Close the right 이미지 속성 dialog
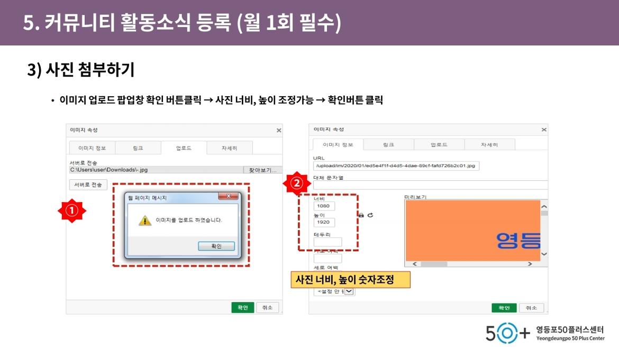619x348 pixels. (543, 130)
